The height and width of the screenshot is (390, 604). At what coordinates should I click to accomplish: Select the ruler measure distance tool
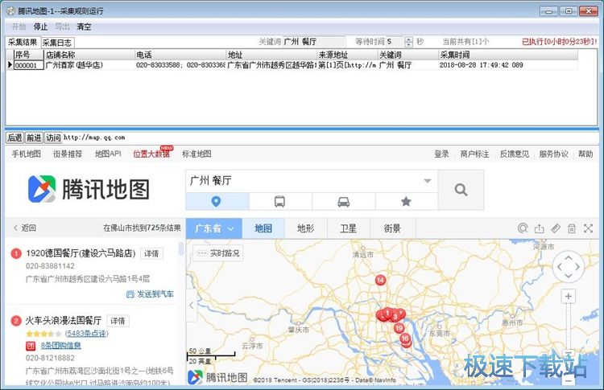tap(555, 228)
